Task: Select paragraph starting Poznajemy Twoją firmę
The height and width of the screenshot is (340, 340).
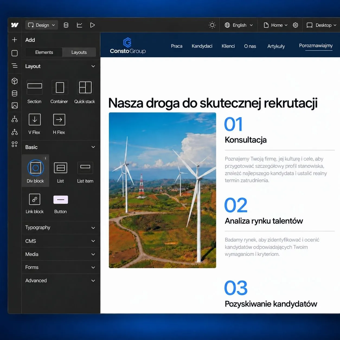Action: point(276,169)
